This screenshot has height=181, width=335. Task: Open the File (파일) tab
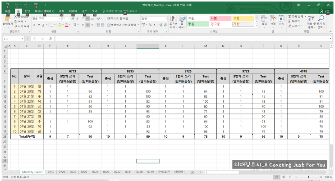[x=8, y=11]
